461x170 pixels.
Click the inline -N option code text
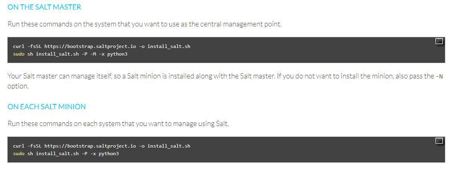pos(439,76)
